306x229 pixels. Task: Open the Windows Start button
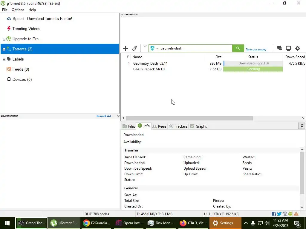tap(7, 223)
